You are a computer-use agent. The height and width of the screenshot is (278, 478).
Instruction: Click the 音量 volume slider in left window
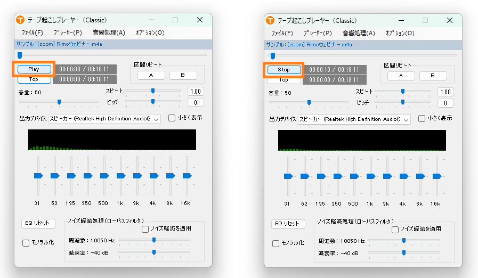(x=59, y=102)
